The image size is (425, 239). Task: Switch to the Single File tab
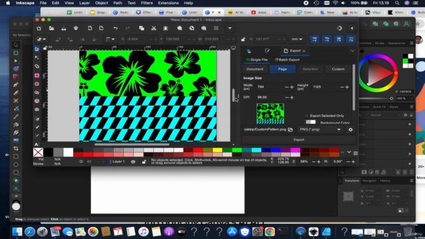257,60
